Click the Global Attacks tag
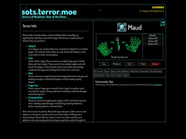186x139 pixels. [99, 75]
